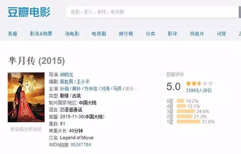Image resolution: width=241 pixels, height=154 pixels.
Task: Open 影评 reviews section
Action: point(172,34)
